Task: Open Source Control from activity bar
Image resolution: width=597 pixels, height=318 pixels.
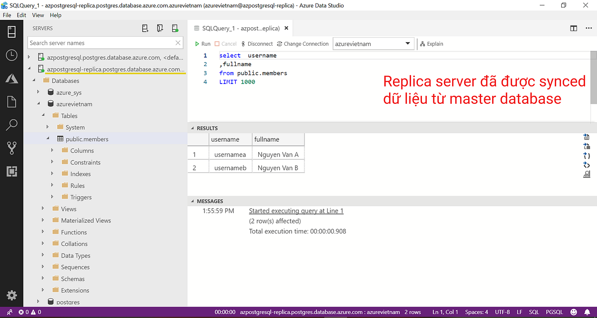Action: [x=11, y=148]
